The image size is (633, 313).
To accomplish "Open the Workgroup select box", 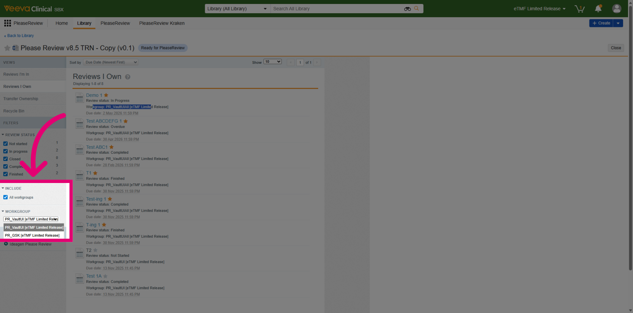I will point(31,219).
